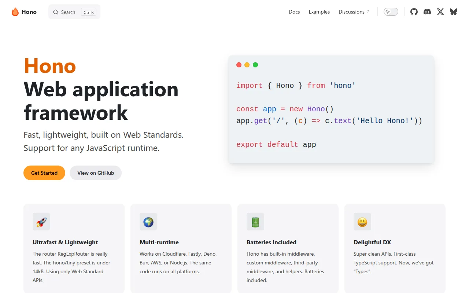Click 'Hono has built-in middleware' text
Viewport: 469px width, 293px height.
point(281,254)
